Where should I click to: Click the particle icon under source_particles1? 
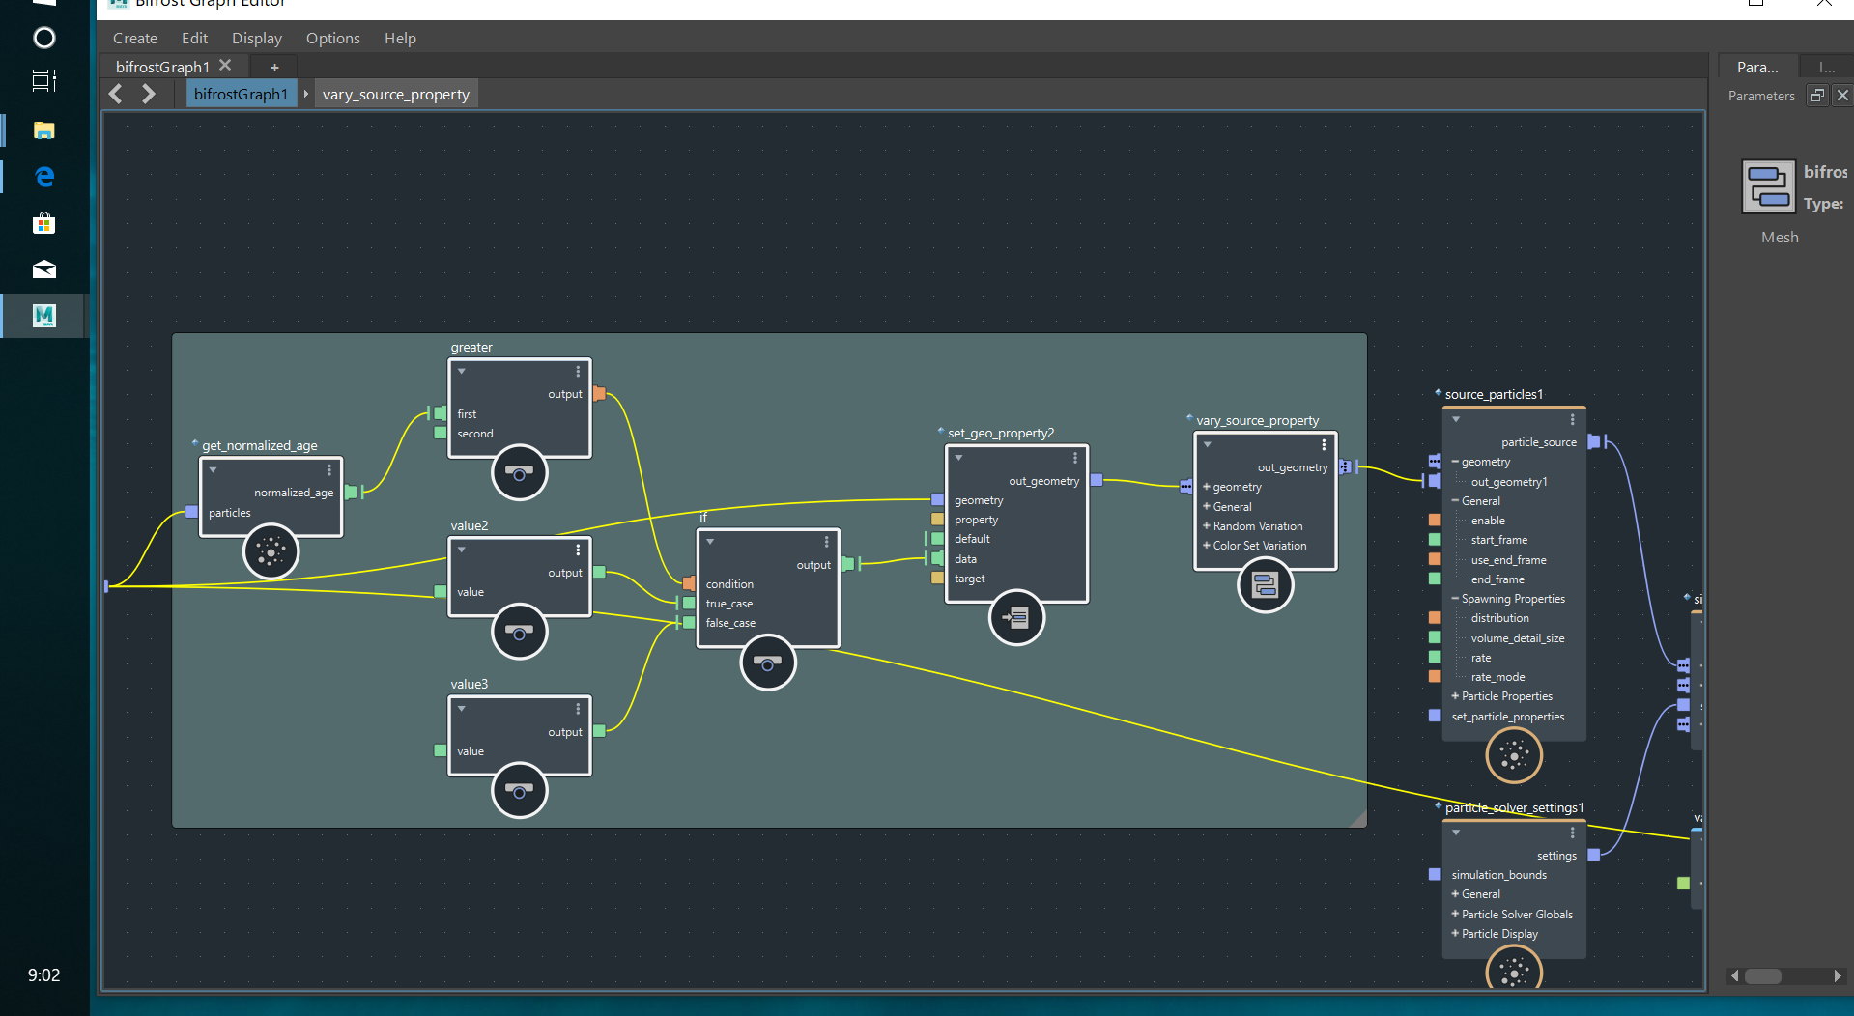point(1513,755)
